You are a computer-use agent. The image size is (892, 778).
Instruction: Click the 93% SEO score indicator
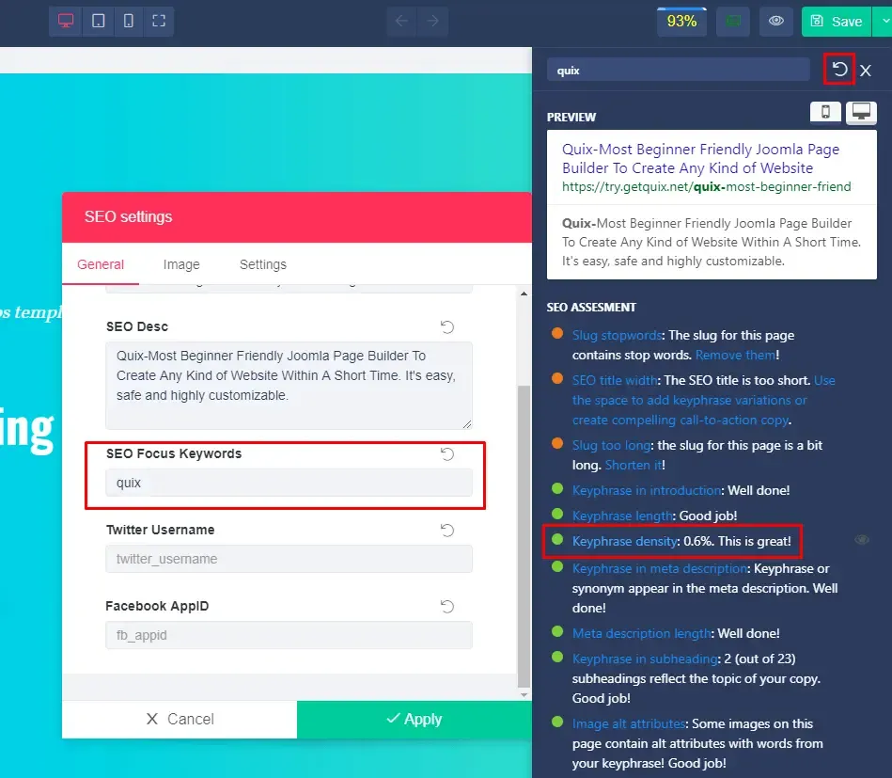point(681,21)
